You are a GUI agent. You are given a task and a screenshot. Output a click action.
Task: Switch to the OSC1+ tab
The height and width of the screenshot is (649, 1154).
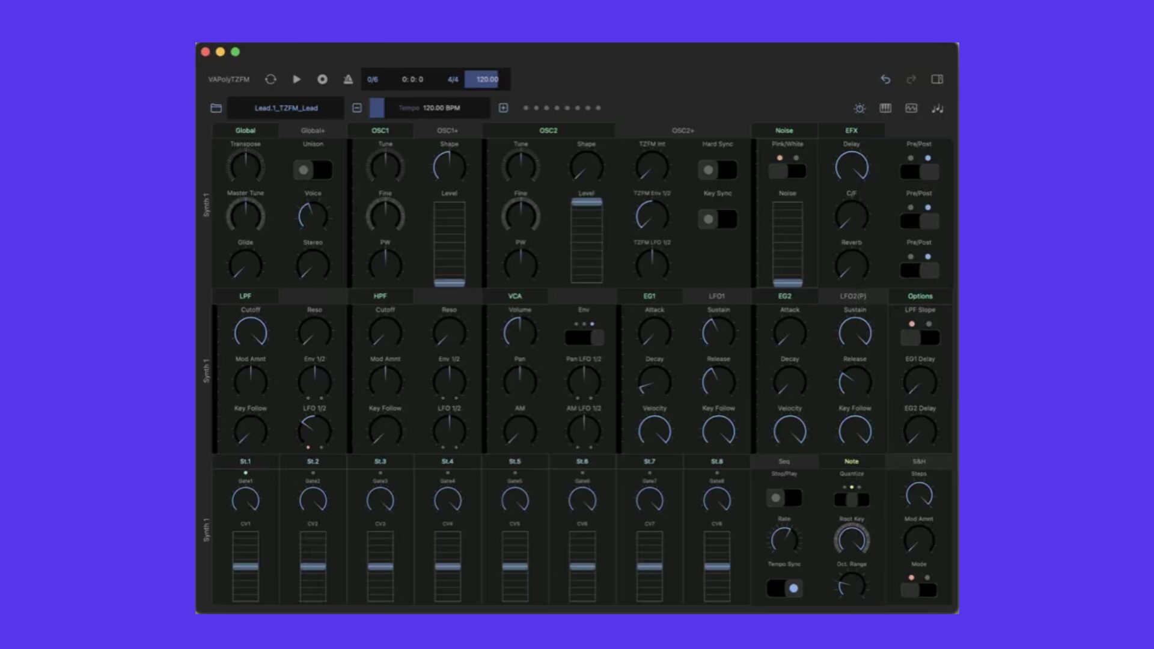click(447, 130)
